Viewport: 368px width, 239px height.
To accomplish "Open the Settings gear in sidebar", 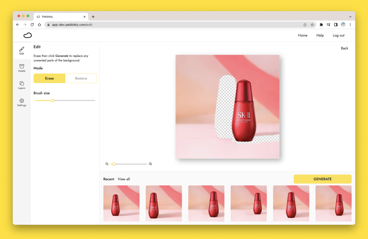I will pos(22,102).
